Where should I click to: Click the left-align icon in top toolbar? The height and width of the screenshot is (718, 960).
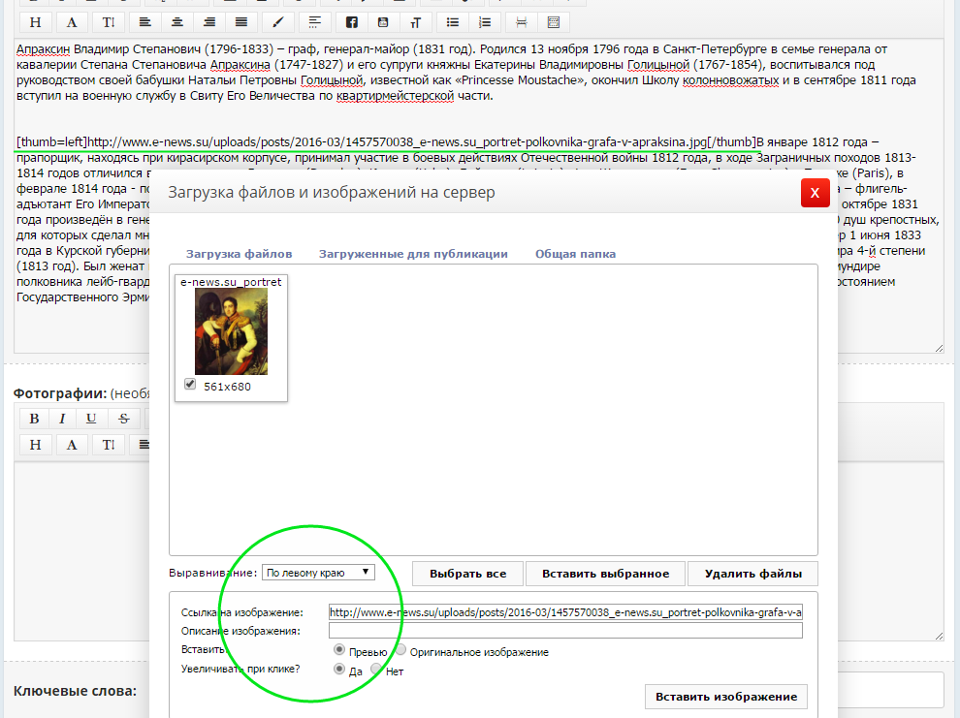pos(144,21)
